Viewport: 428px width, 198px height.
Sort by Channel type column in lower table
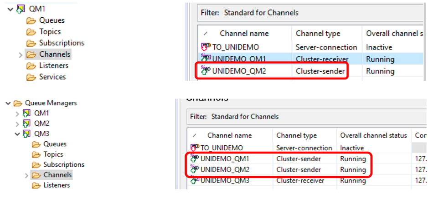pyautogui.click(x=296, y=135)
